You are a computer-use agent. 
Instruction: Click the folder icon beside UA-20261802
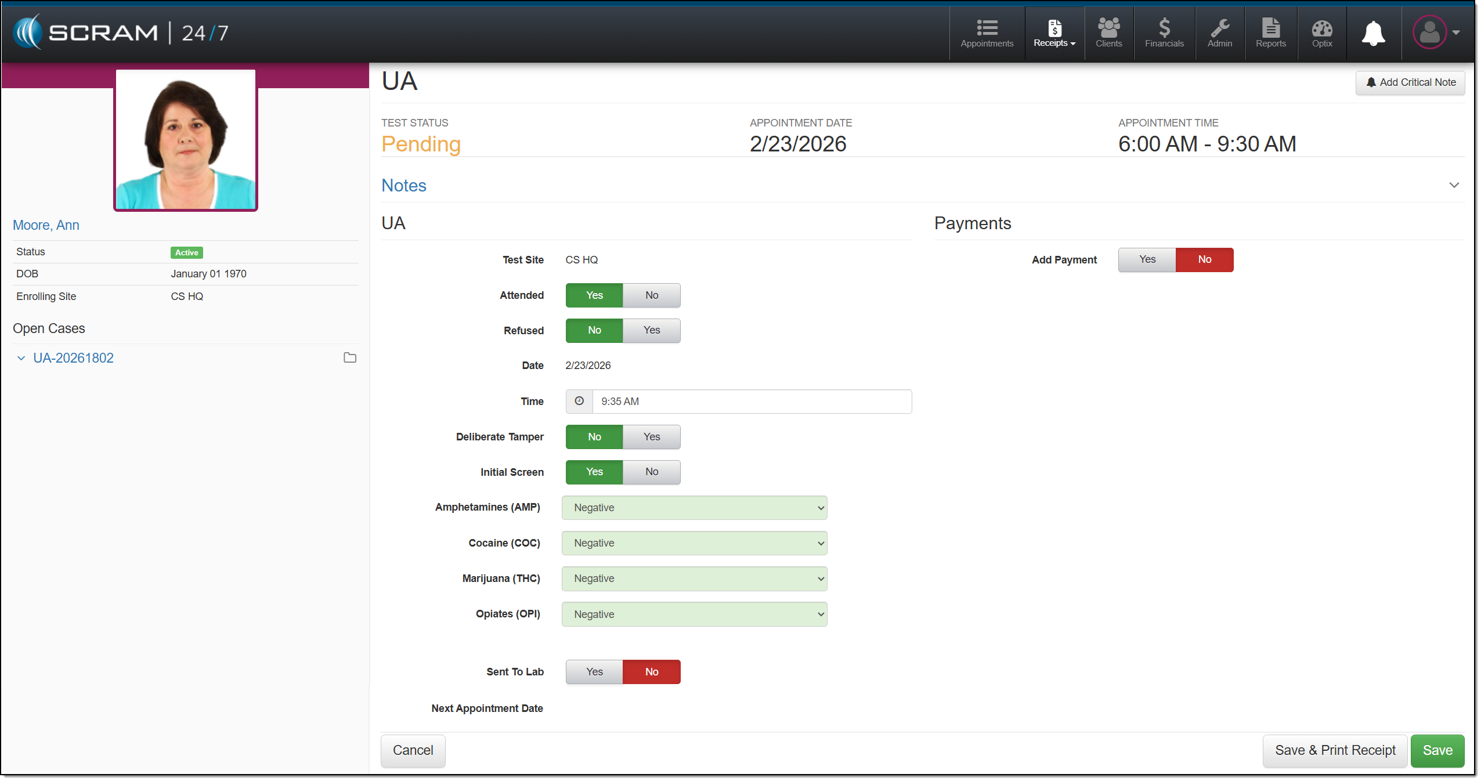tap(350, 357)
